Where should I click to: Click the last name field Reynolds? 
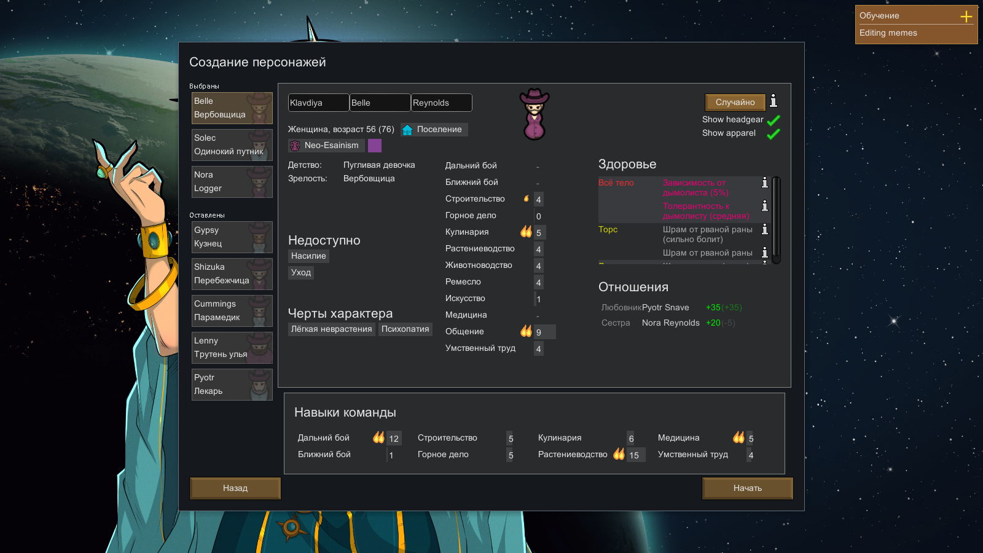point(441,103)
